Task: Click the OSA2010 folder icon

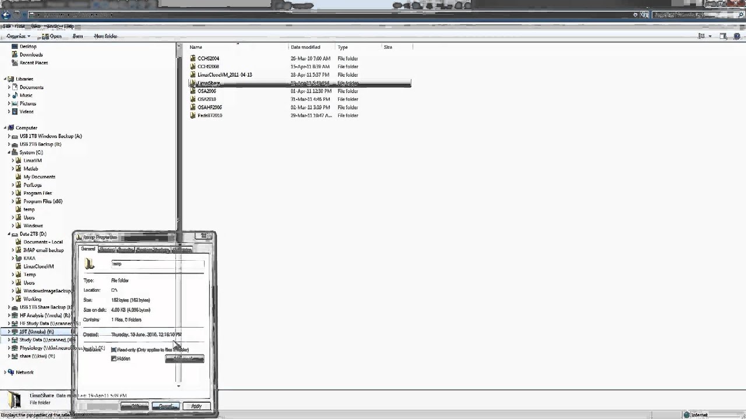Action: click(x=193, y=99)
